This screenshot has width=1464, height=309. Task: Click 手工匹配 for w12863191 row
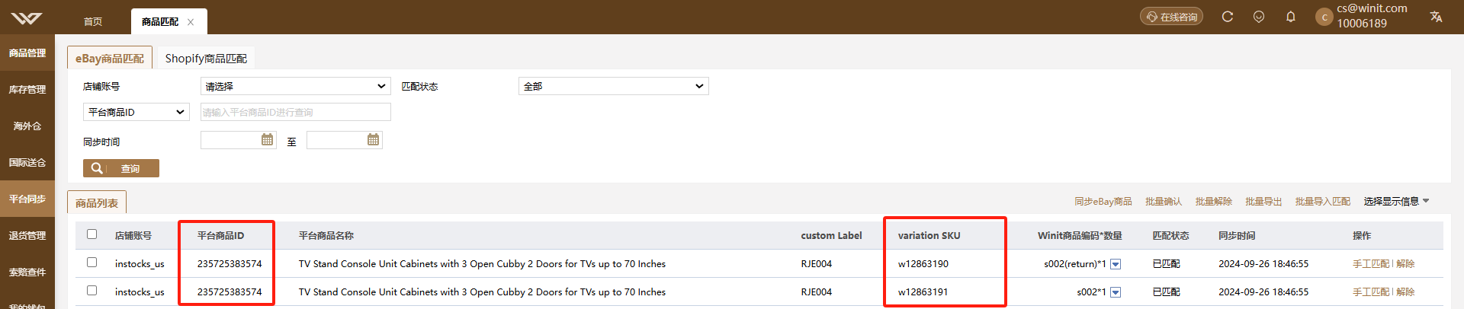point(1371,292)
